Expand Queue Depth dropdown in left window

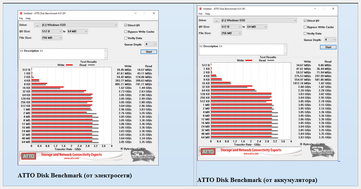(x=151, y=44)
